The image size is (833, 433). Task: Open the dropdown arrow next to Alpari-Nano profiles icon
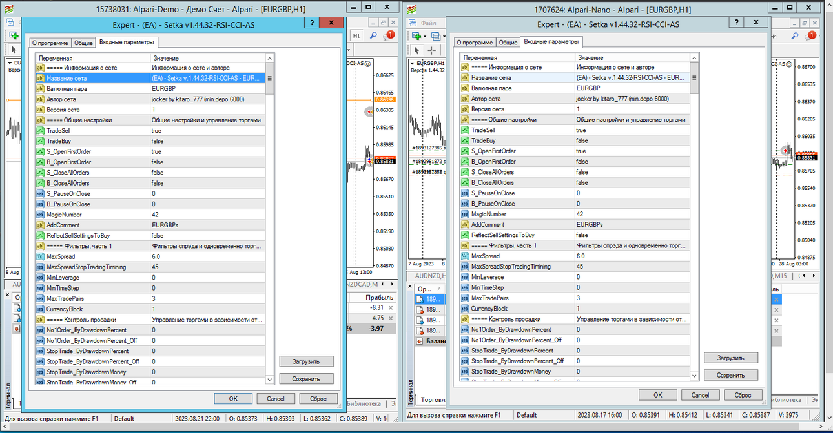click(445, 37)
